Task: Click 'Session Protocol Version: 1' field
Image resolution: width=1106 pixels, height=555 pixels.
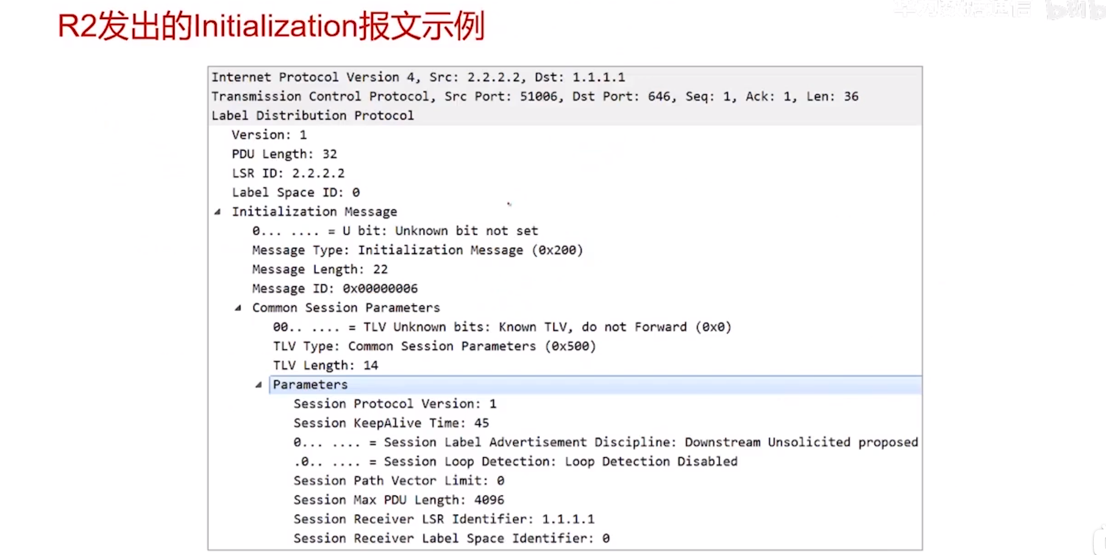Action: [x=395, y=404]
